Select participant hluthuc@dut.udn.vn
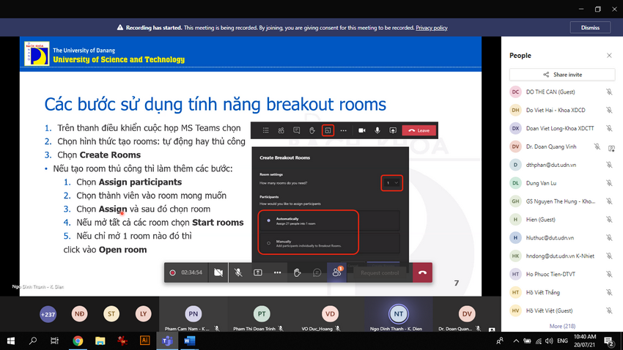The height and width of the screenshot is (350, 623). pos(562,238)
